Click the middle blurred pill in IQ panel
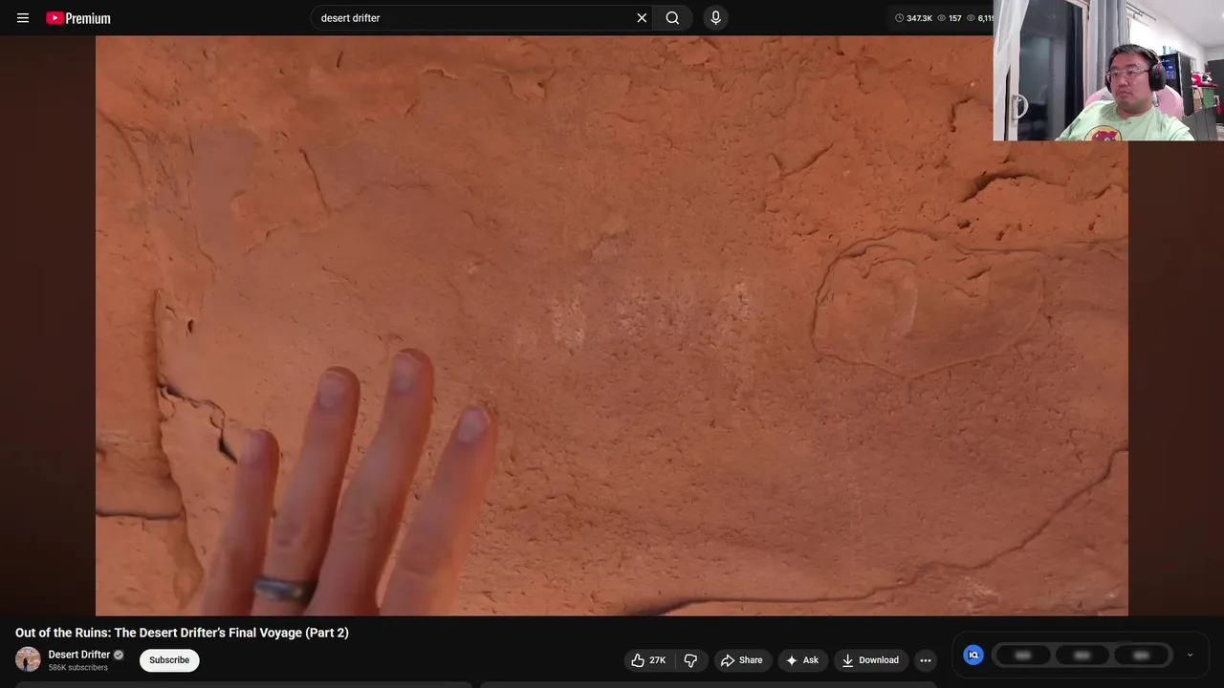 click(x=1082, y=656)
